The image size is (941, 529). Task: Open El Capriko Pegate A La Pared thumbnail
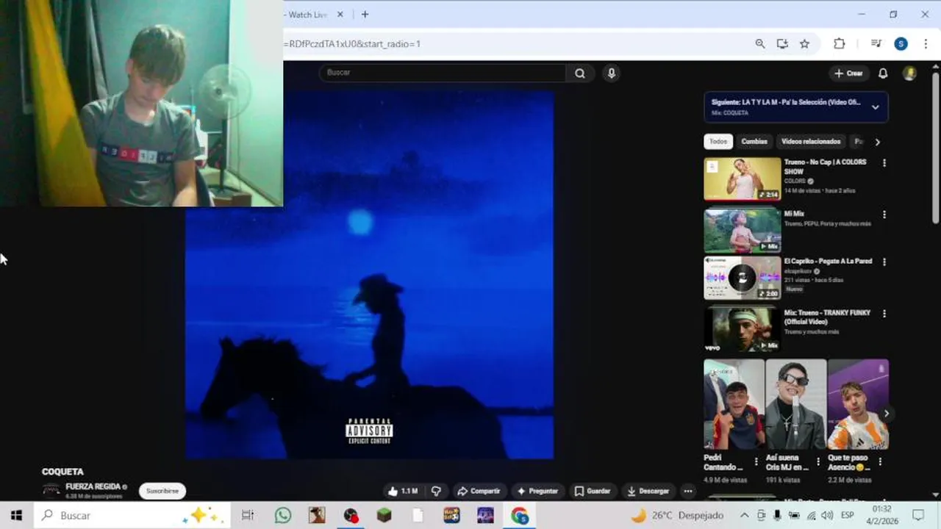click(x=743, y=278)
